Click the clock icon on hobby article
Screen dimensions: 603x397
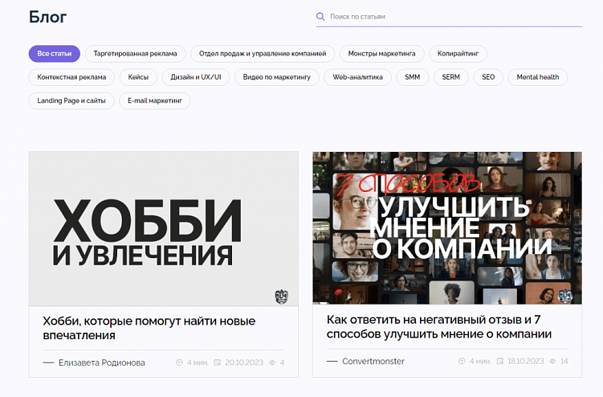179,362
